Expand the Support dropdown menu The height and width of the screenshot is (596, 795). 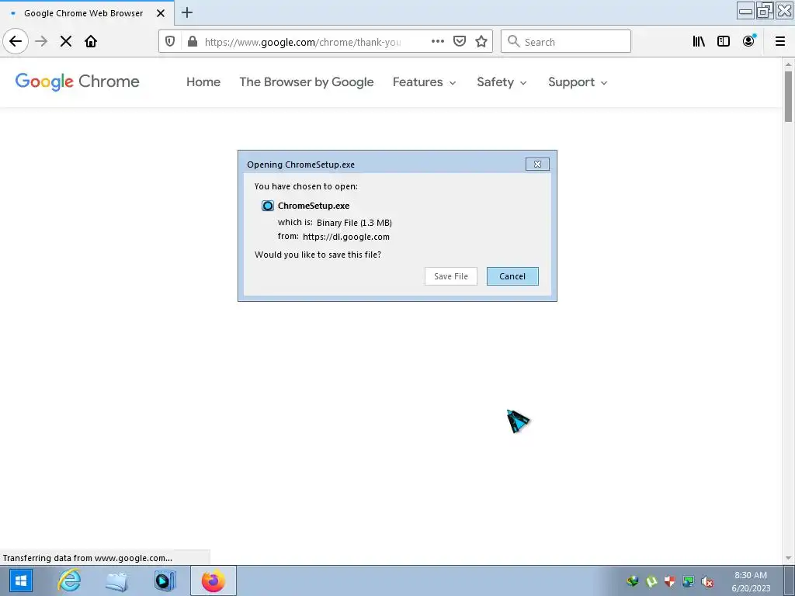[x=578, y=82]
